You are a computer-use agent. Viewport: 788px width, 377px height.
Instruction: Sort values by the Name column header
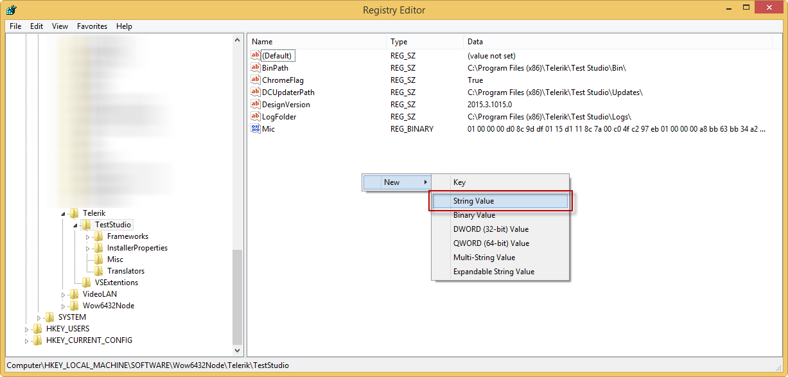(317, 42)
